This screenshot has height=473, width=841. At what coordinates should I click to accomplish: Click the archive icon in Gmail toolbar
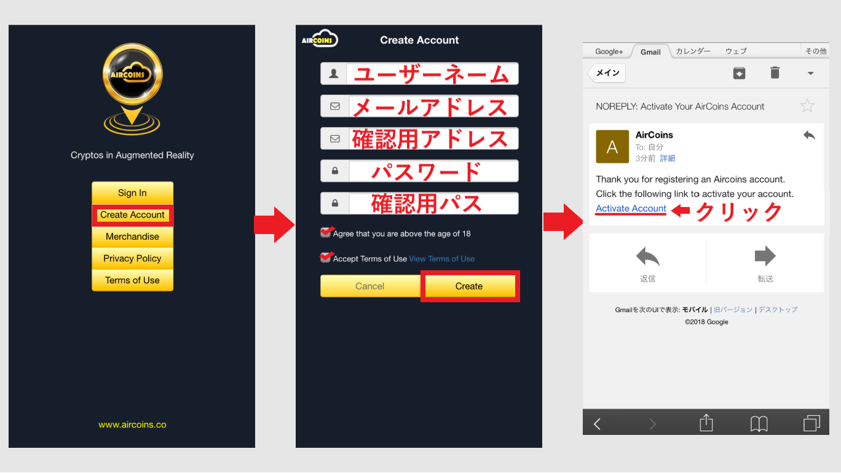[740, 73]
